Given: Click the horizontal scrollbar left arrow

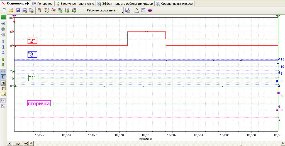Looking at the screenshot, I should pos(31,143).
